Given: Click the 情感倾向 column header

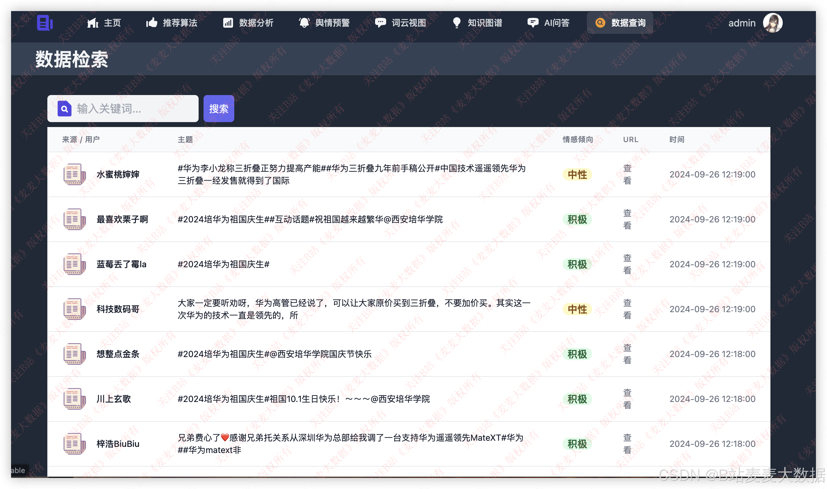Looking at the screenshot, I should pos(578,139).
